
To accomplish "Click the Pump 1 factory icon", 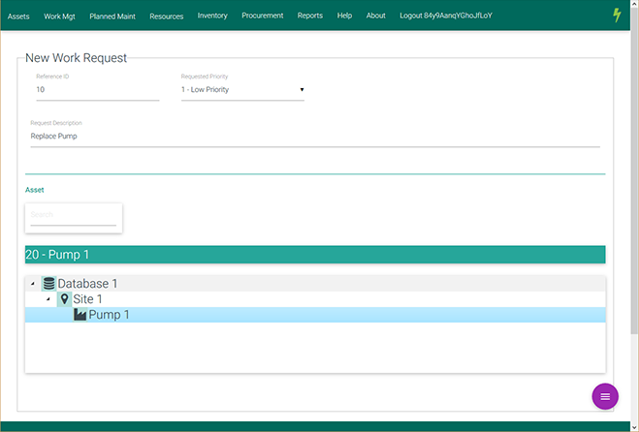I will [x=80, y=315].
